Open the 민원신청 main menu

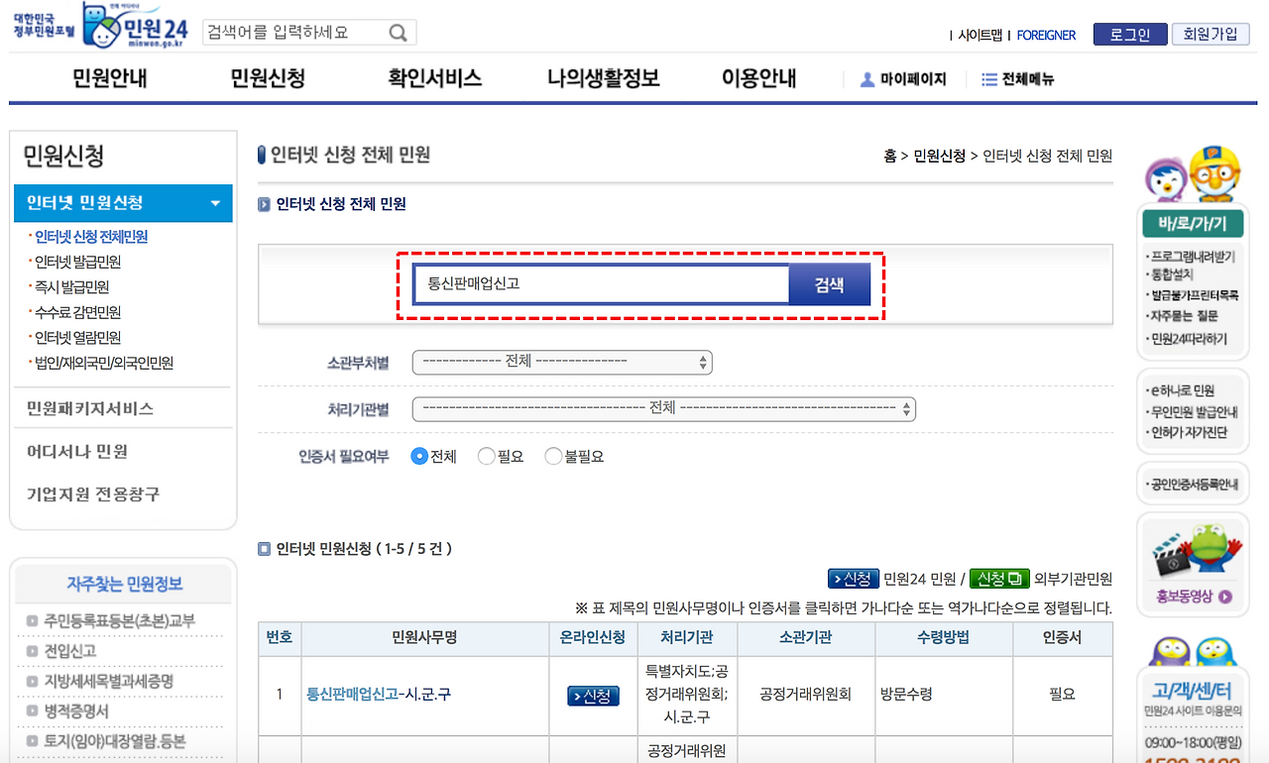268,78
